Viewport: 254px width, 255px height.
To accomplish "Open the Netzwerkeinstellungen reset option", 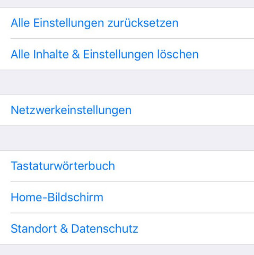I will coord(127,110).
